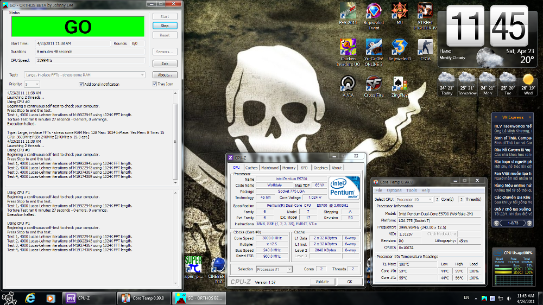The width and height of the screenshot is (543, 305).
Task: Open ZingPlay desktop shortcut
Action: (x=399, y=86)
